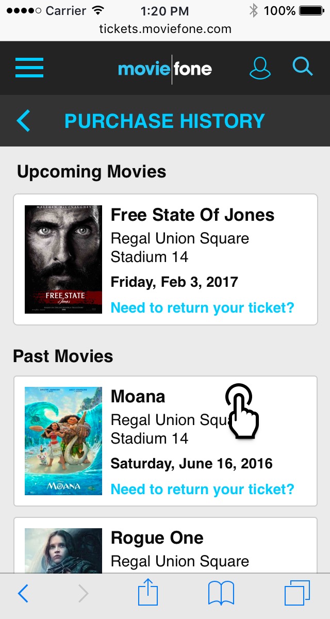Screen dimensions: 330x619
Task: Open the Rogue One movie title
Action: [x=157, y=537]
